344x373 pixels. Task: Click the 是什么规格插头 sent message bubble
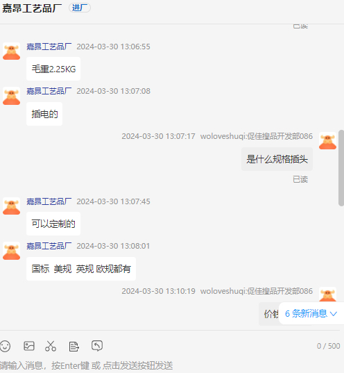point(277,159)
